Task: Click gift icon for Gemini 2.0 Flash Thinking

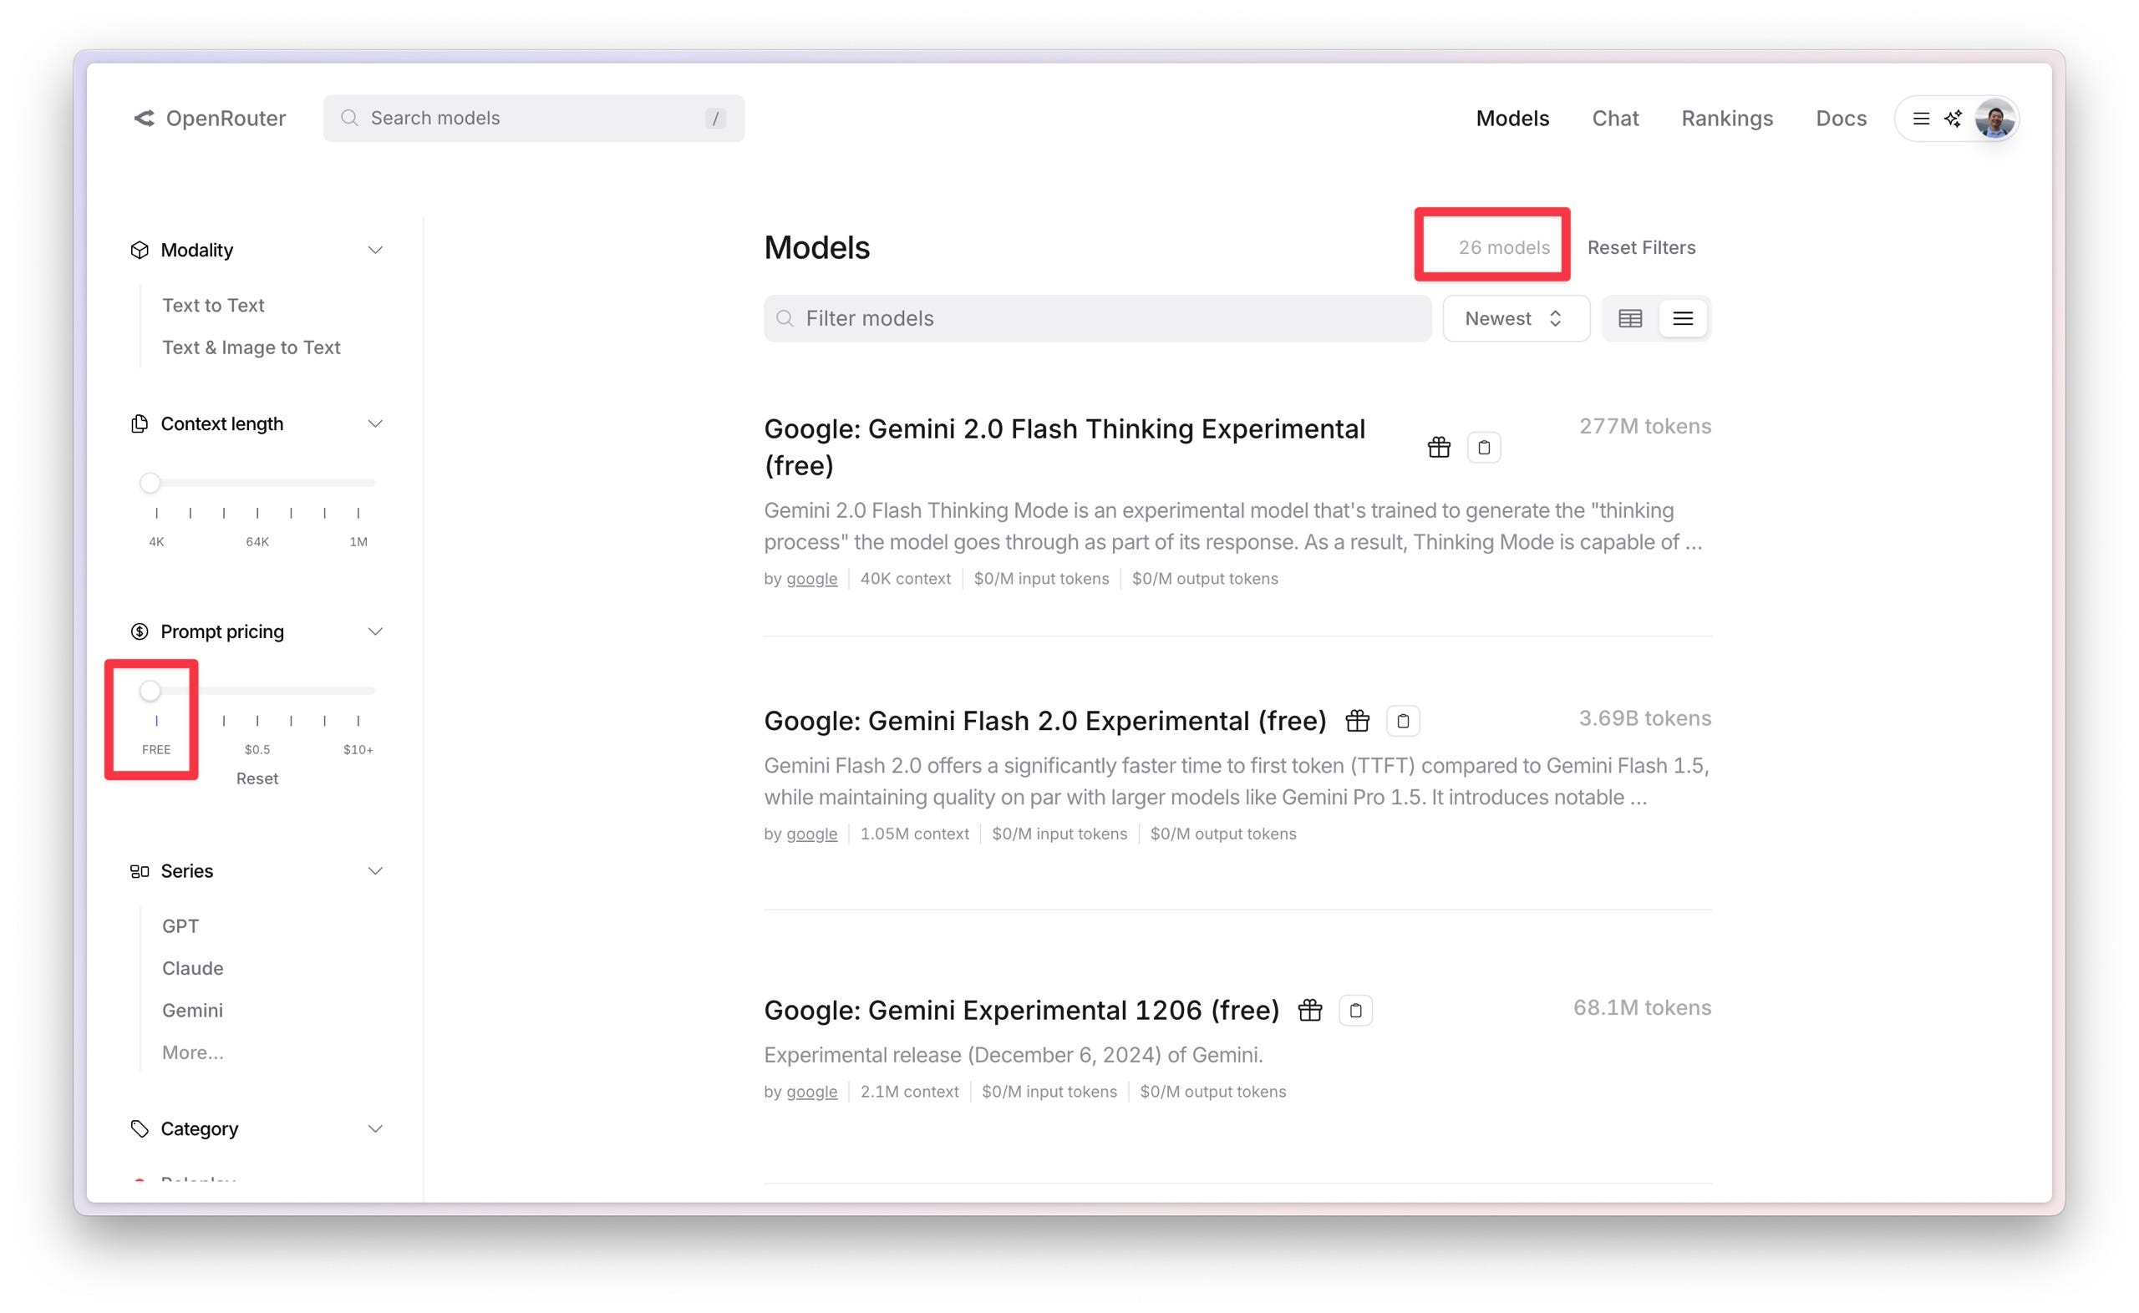Action: pyautogui.click(x=1439, y=447)
